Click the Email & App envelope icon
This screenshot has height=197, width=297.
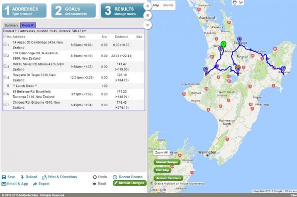click(4, 184)
